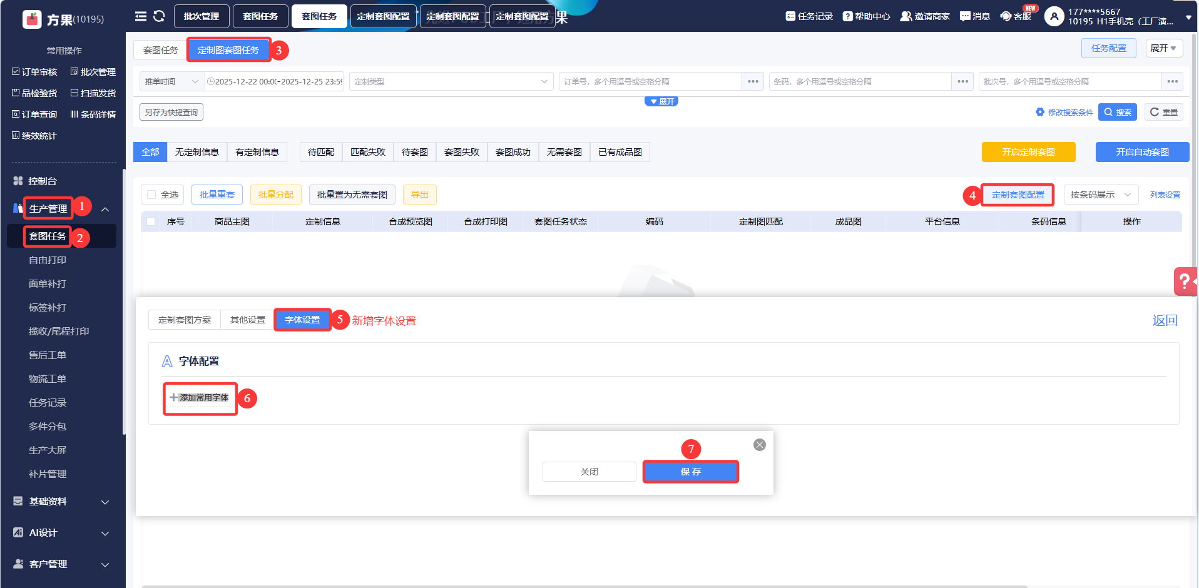Click the 导出 button

[x=420, y=195]
